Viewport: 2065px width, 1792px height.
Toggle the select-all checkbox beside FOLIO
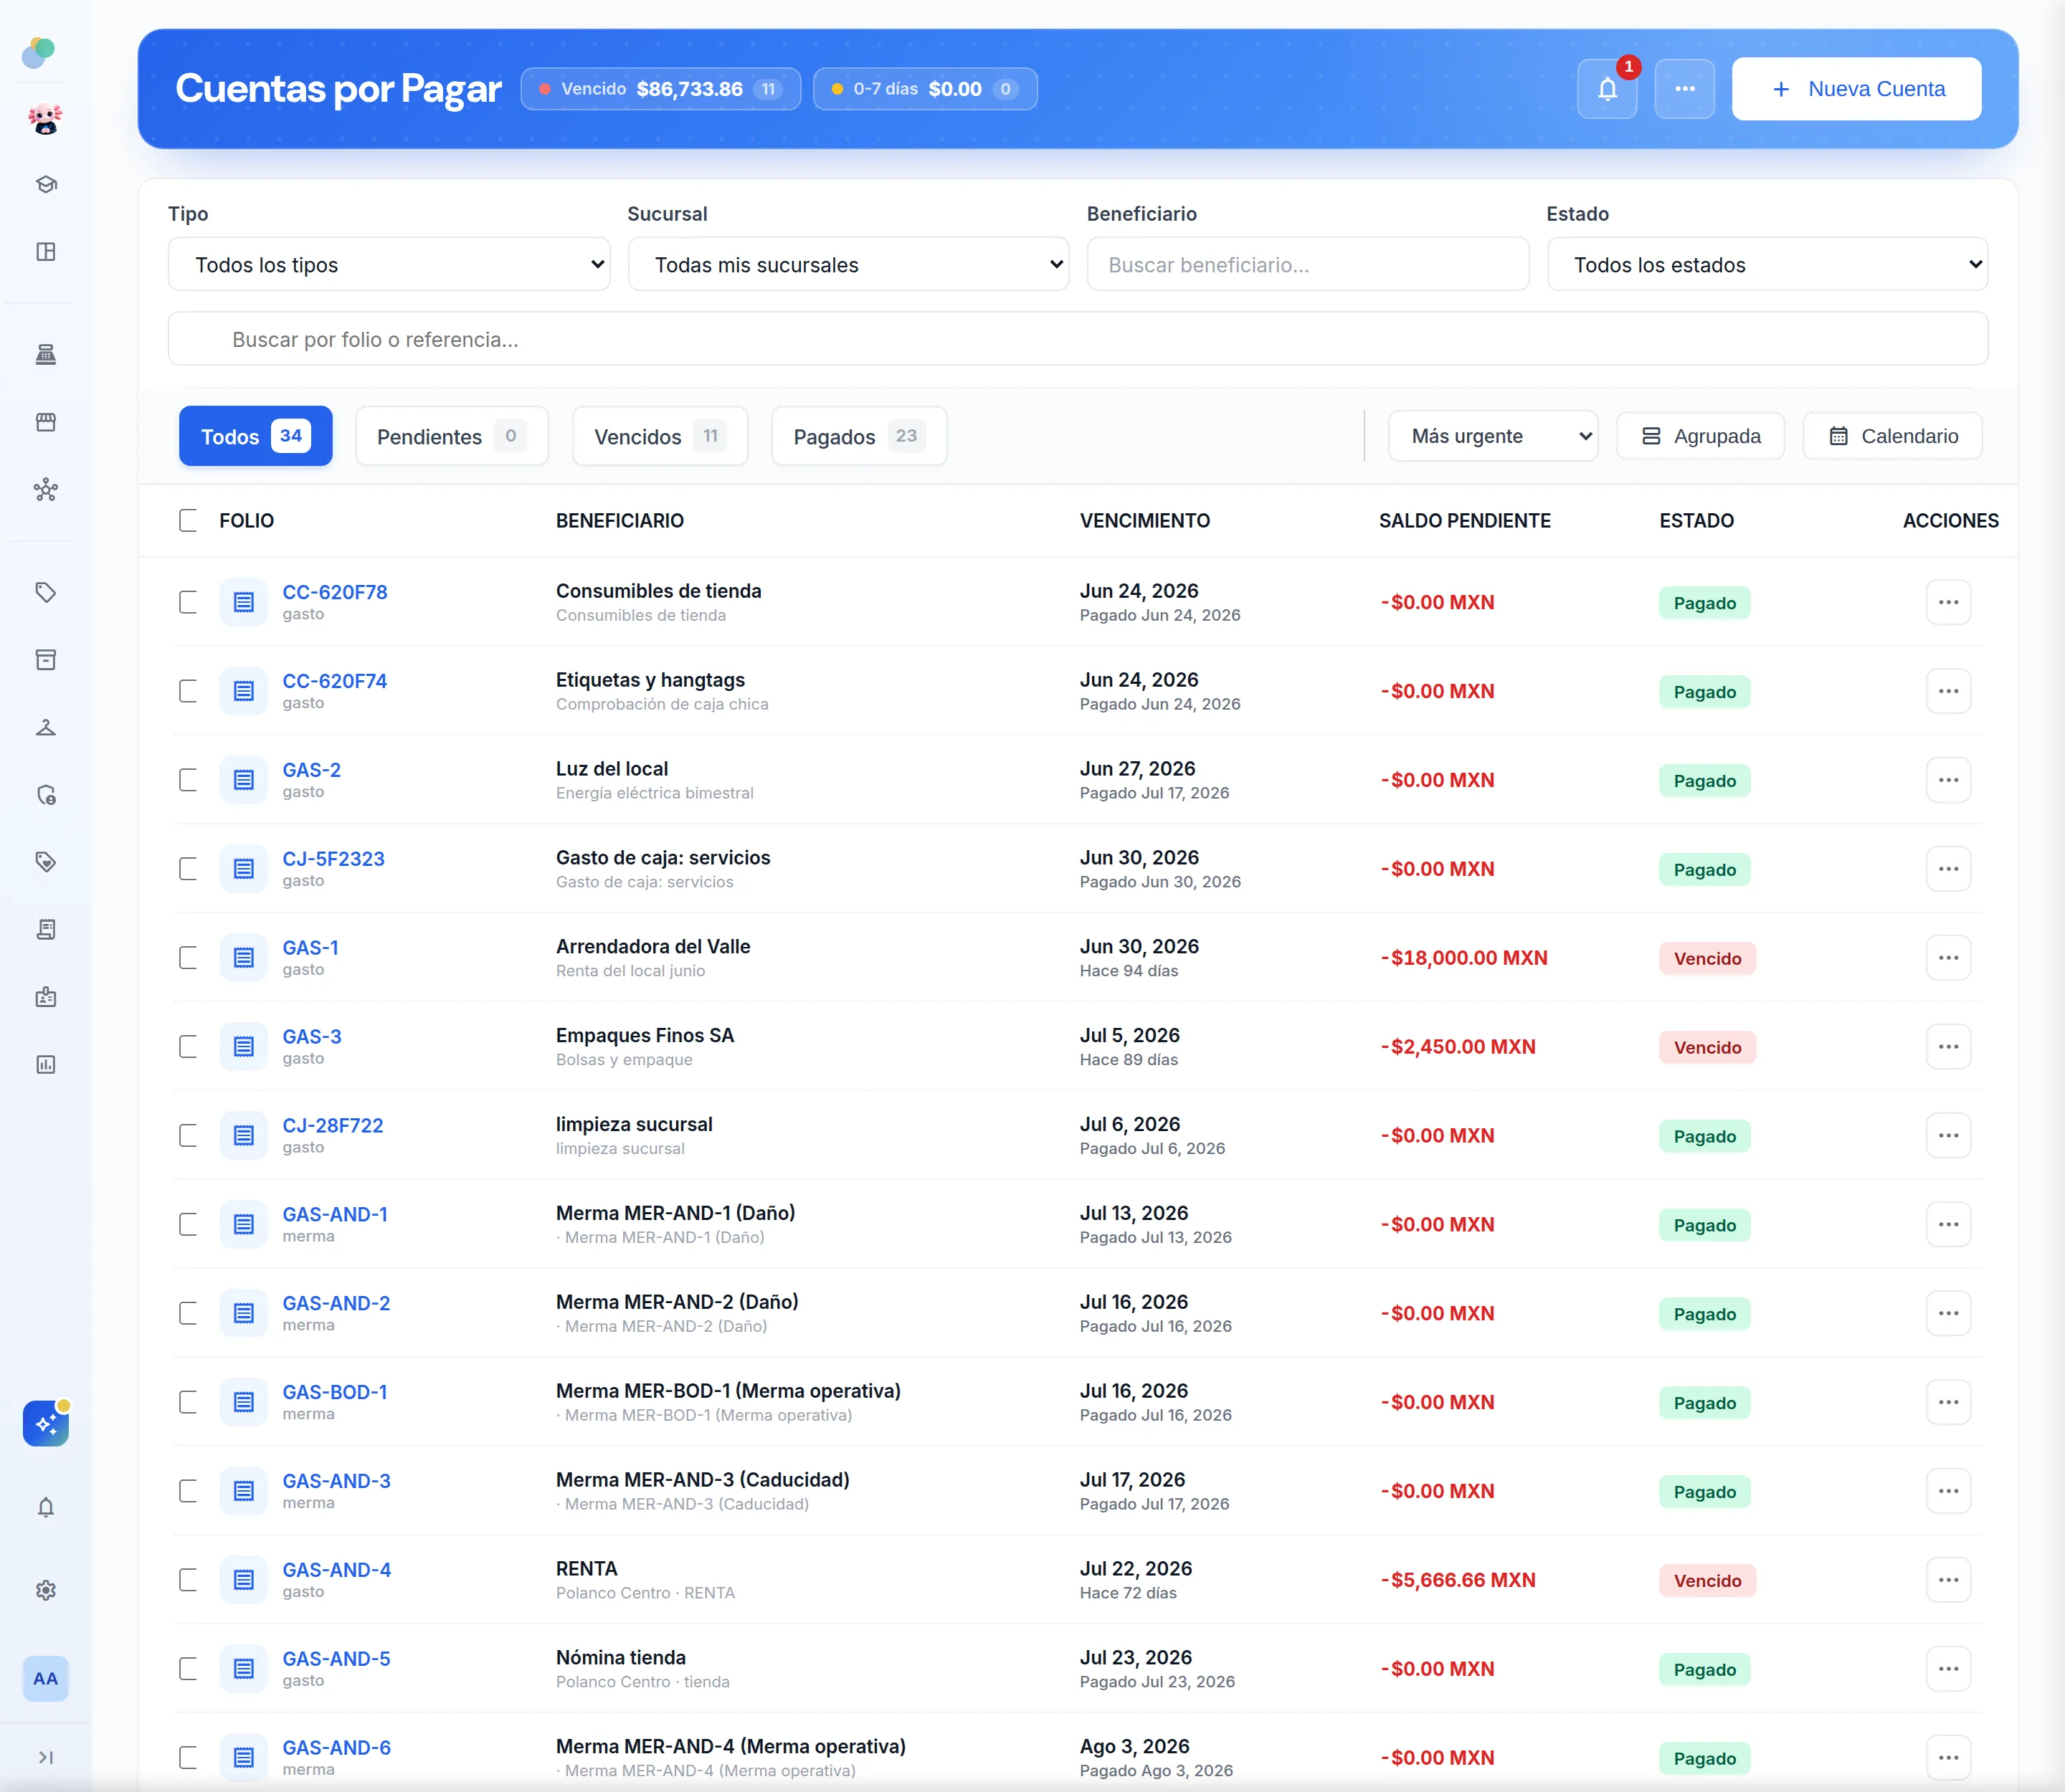coord(188,520)
